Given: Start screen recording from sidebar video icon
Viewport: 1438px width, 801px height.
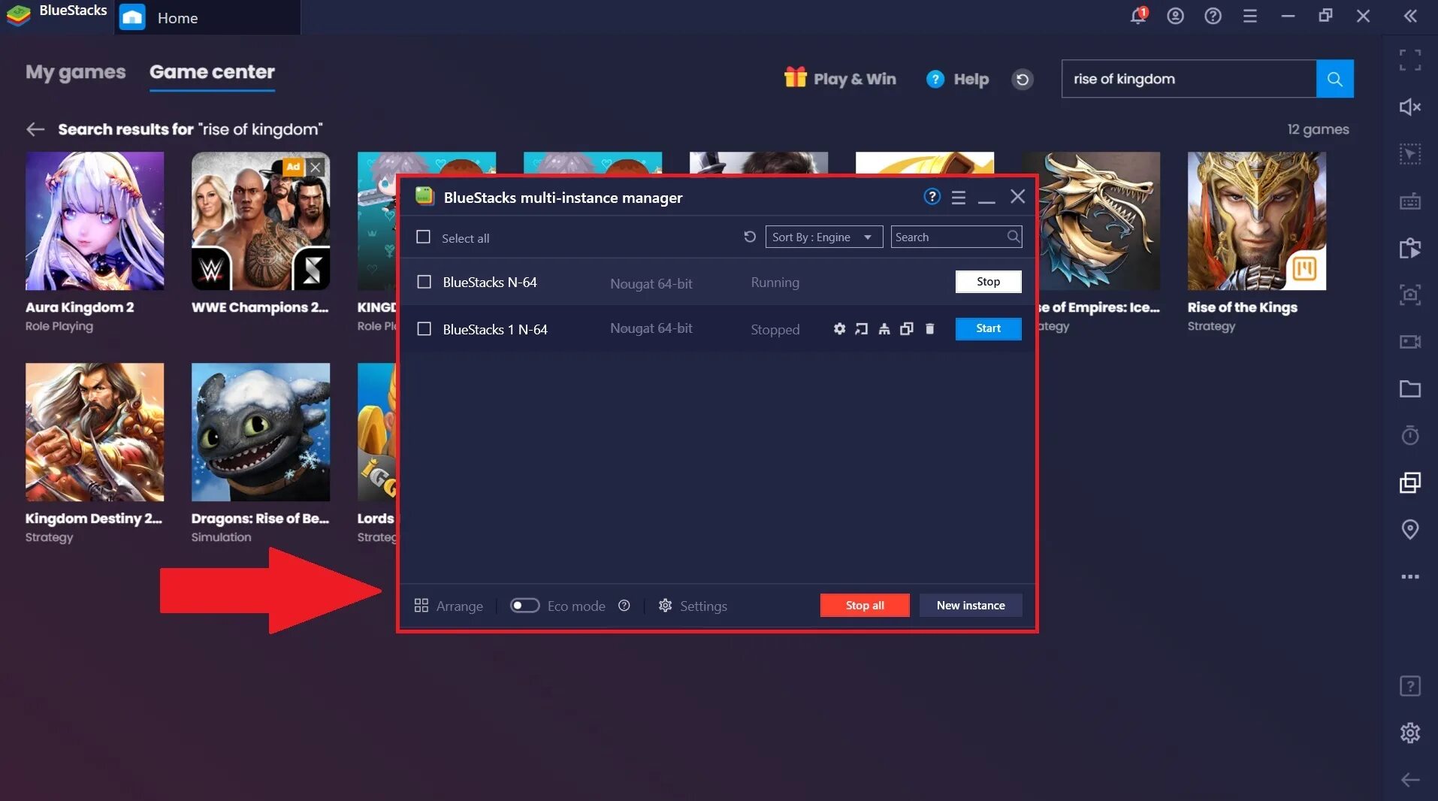Looking at the screenshot, I should (x=1410, y=342).
